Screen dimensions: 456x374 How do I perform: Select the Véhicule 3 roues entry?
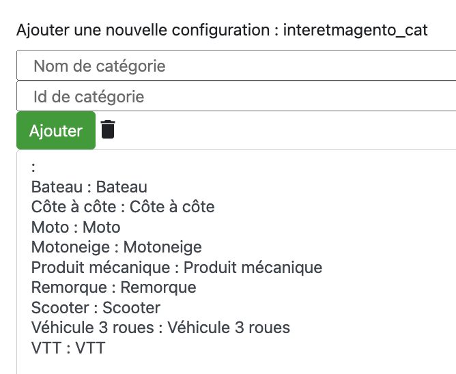coord(160,328)
